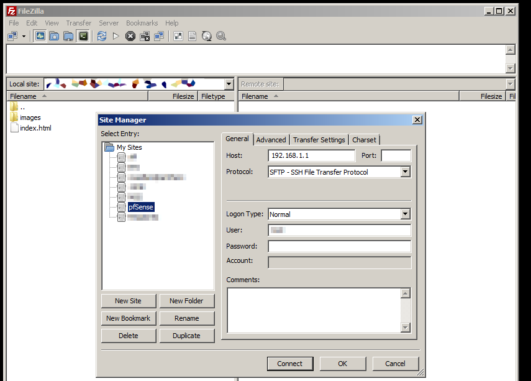Viewport: 531px width, 381px height.
Task: Toggle local directory tree icon
Action: 54,36
